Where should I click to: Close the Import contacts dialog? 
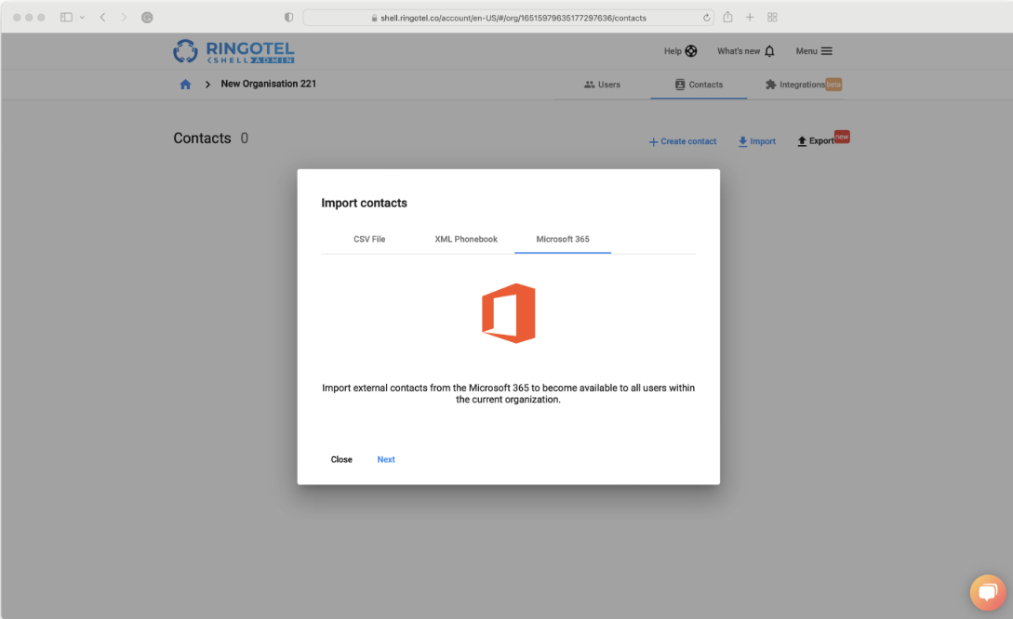(x=341, y=459)
